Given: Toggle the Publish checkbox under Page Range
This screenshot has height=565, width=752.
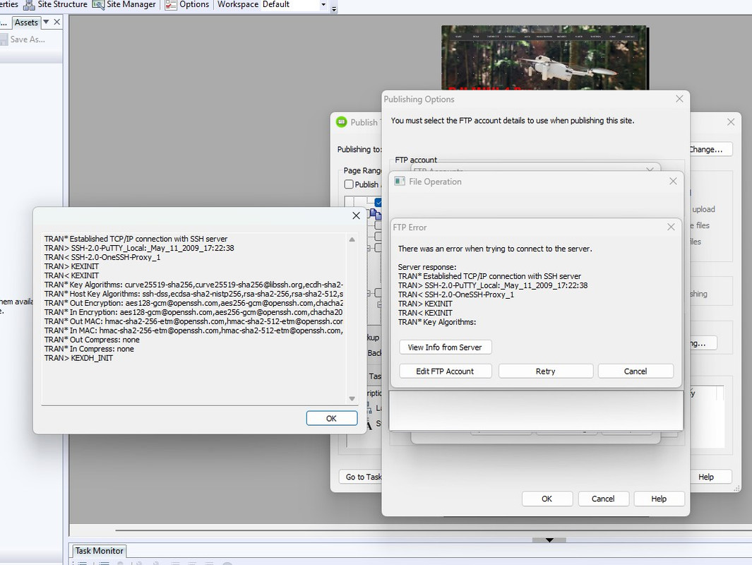Looking at the screenshot, I should pos(349,184).
